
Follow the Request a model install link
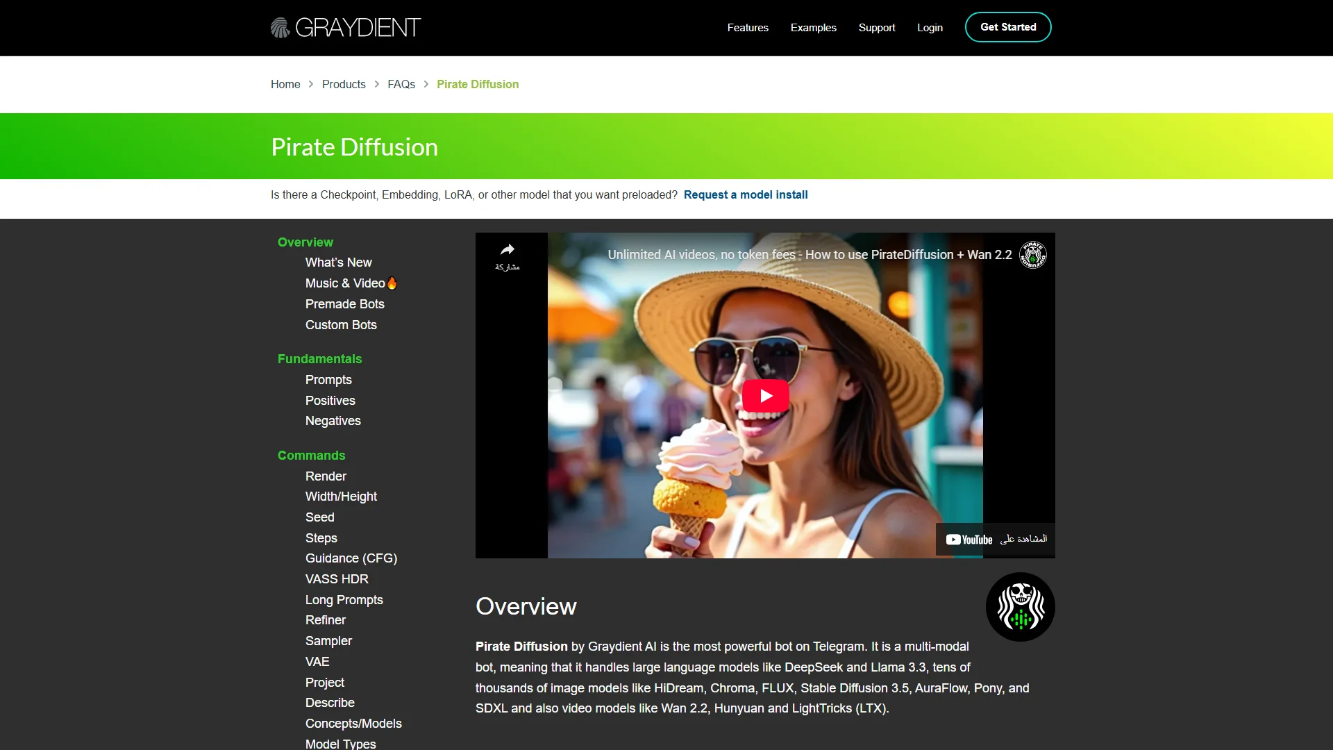745,195
